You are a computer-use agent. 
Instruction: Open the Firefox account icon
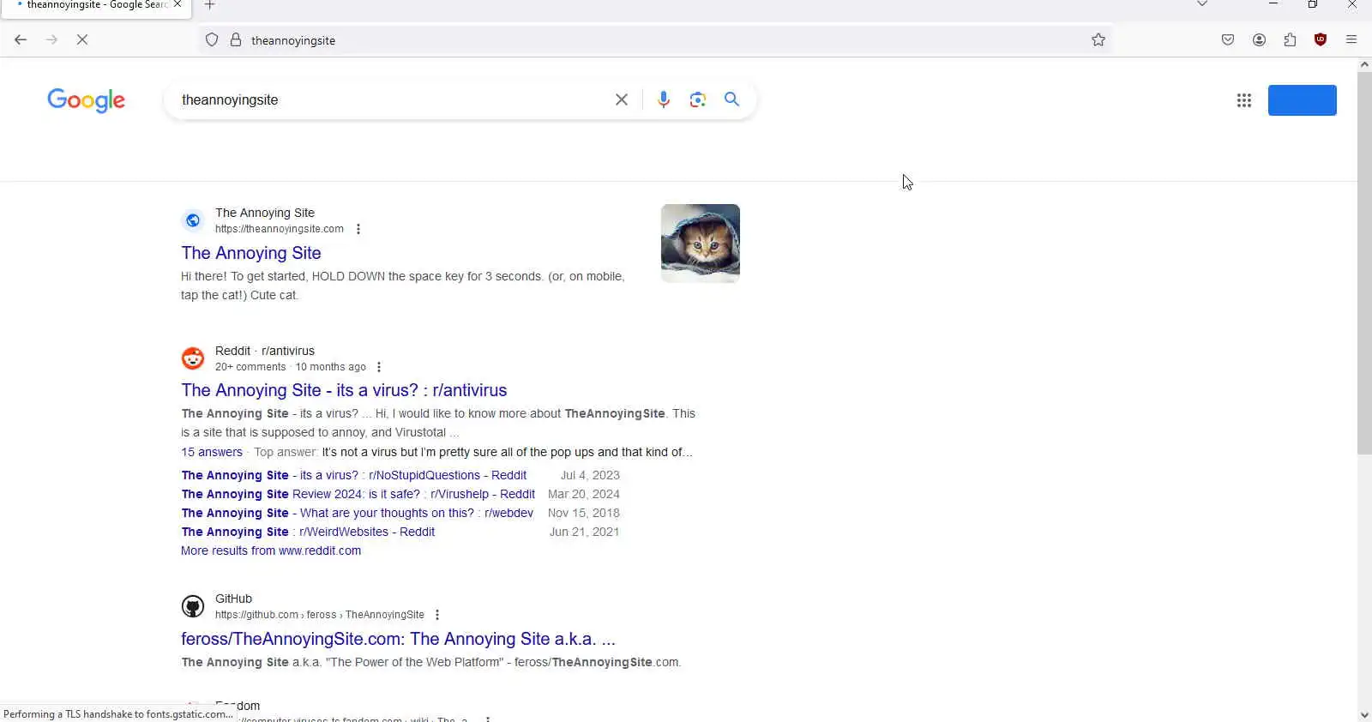pyautogui.click(x=1259, y=40)
